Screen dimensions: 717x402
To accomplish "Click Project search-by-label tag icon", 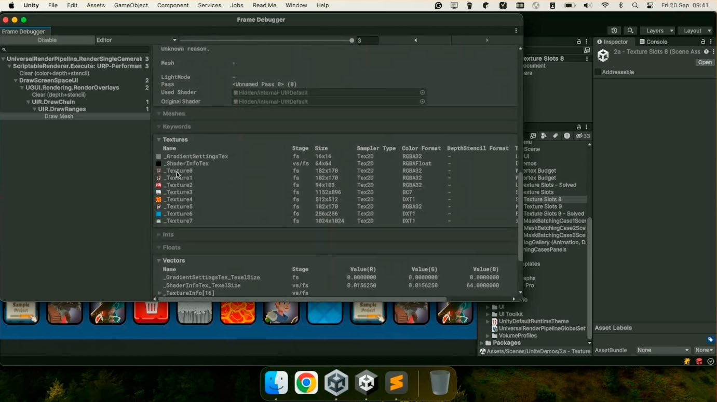I will click(x=556, y=136).
